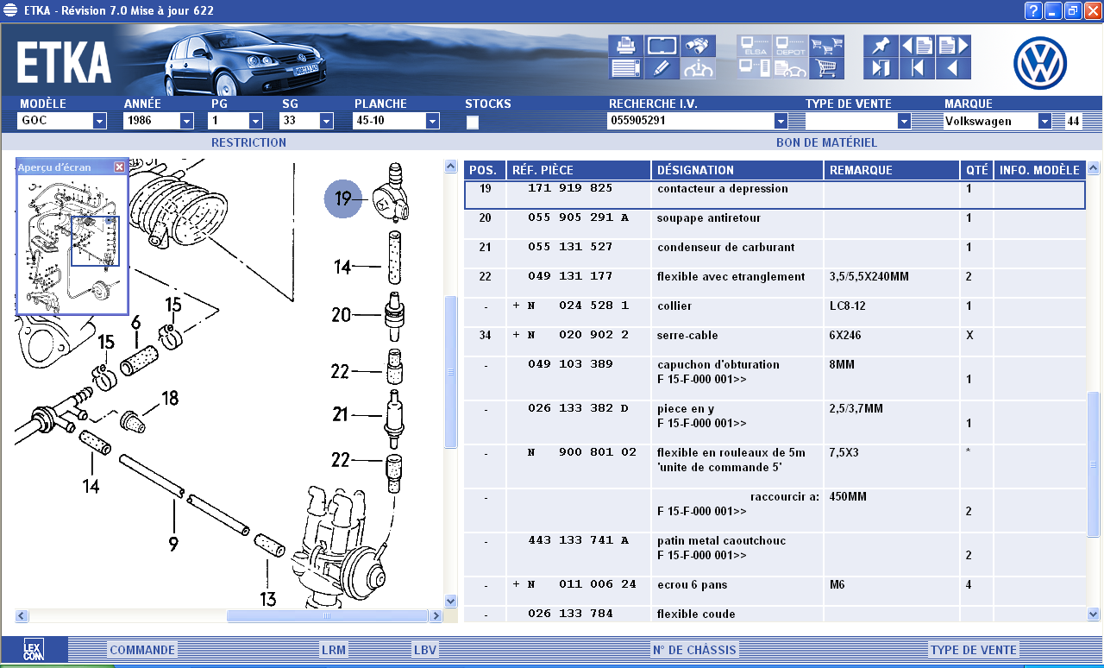Screen dimensions: 1104x668
Task: Click the POS. column header
Action: pyautogui.click(x=486, y=170)
